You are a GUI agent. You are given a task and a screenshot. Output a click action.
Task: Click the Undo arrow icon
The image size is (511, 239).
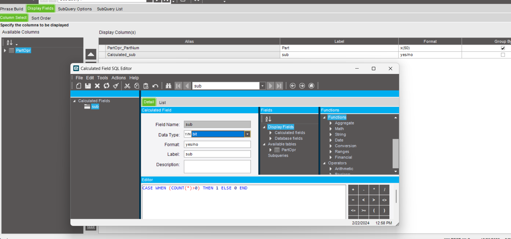(155, 86)
